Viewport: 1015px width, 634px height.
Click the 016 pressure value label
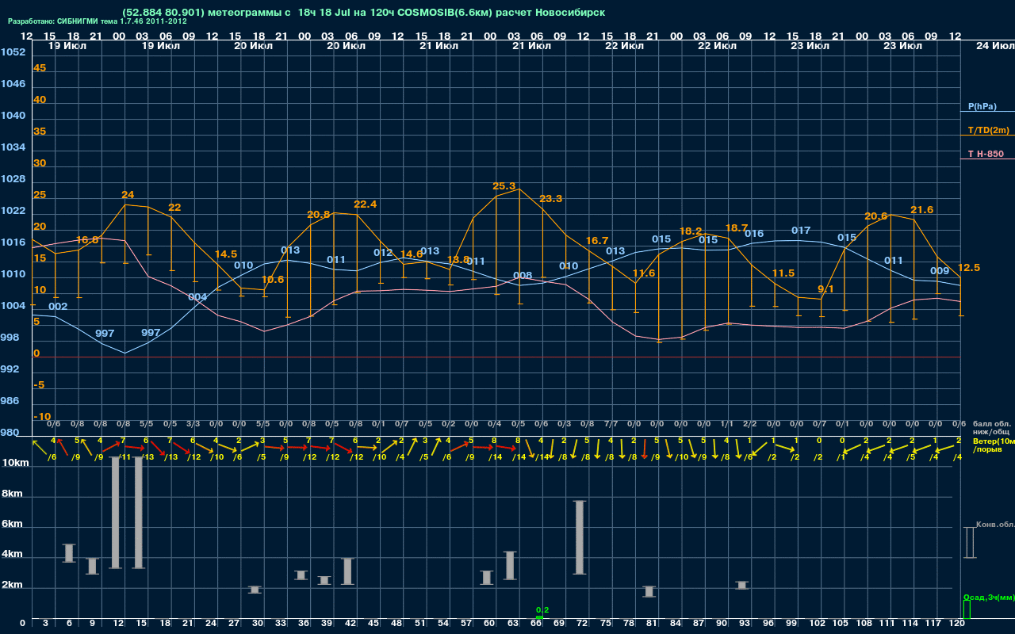[754, 234]
